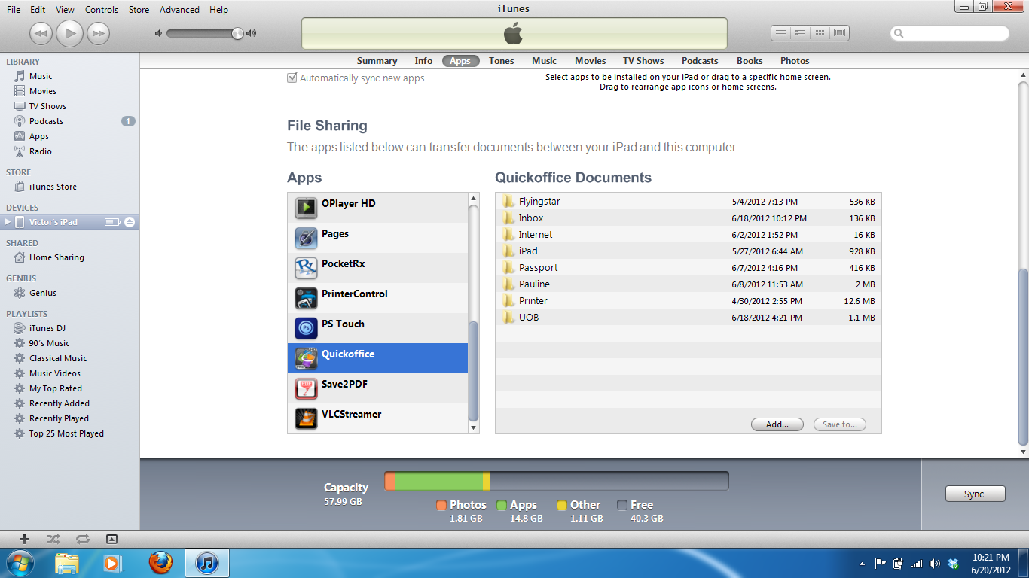This screenshot has width=1029, height=578.
Task: Click the system tray speaker icon
Action: [x=935, y=564]
